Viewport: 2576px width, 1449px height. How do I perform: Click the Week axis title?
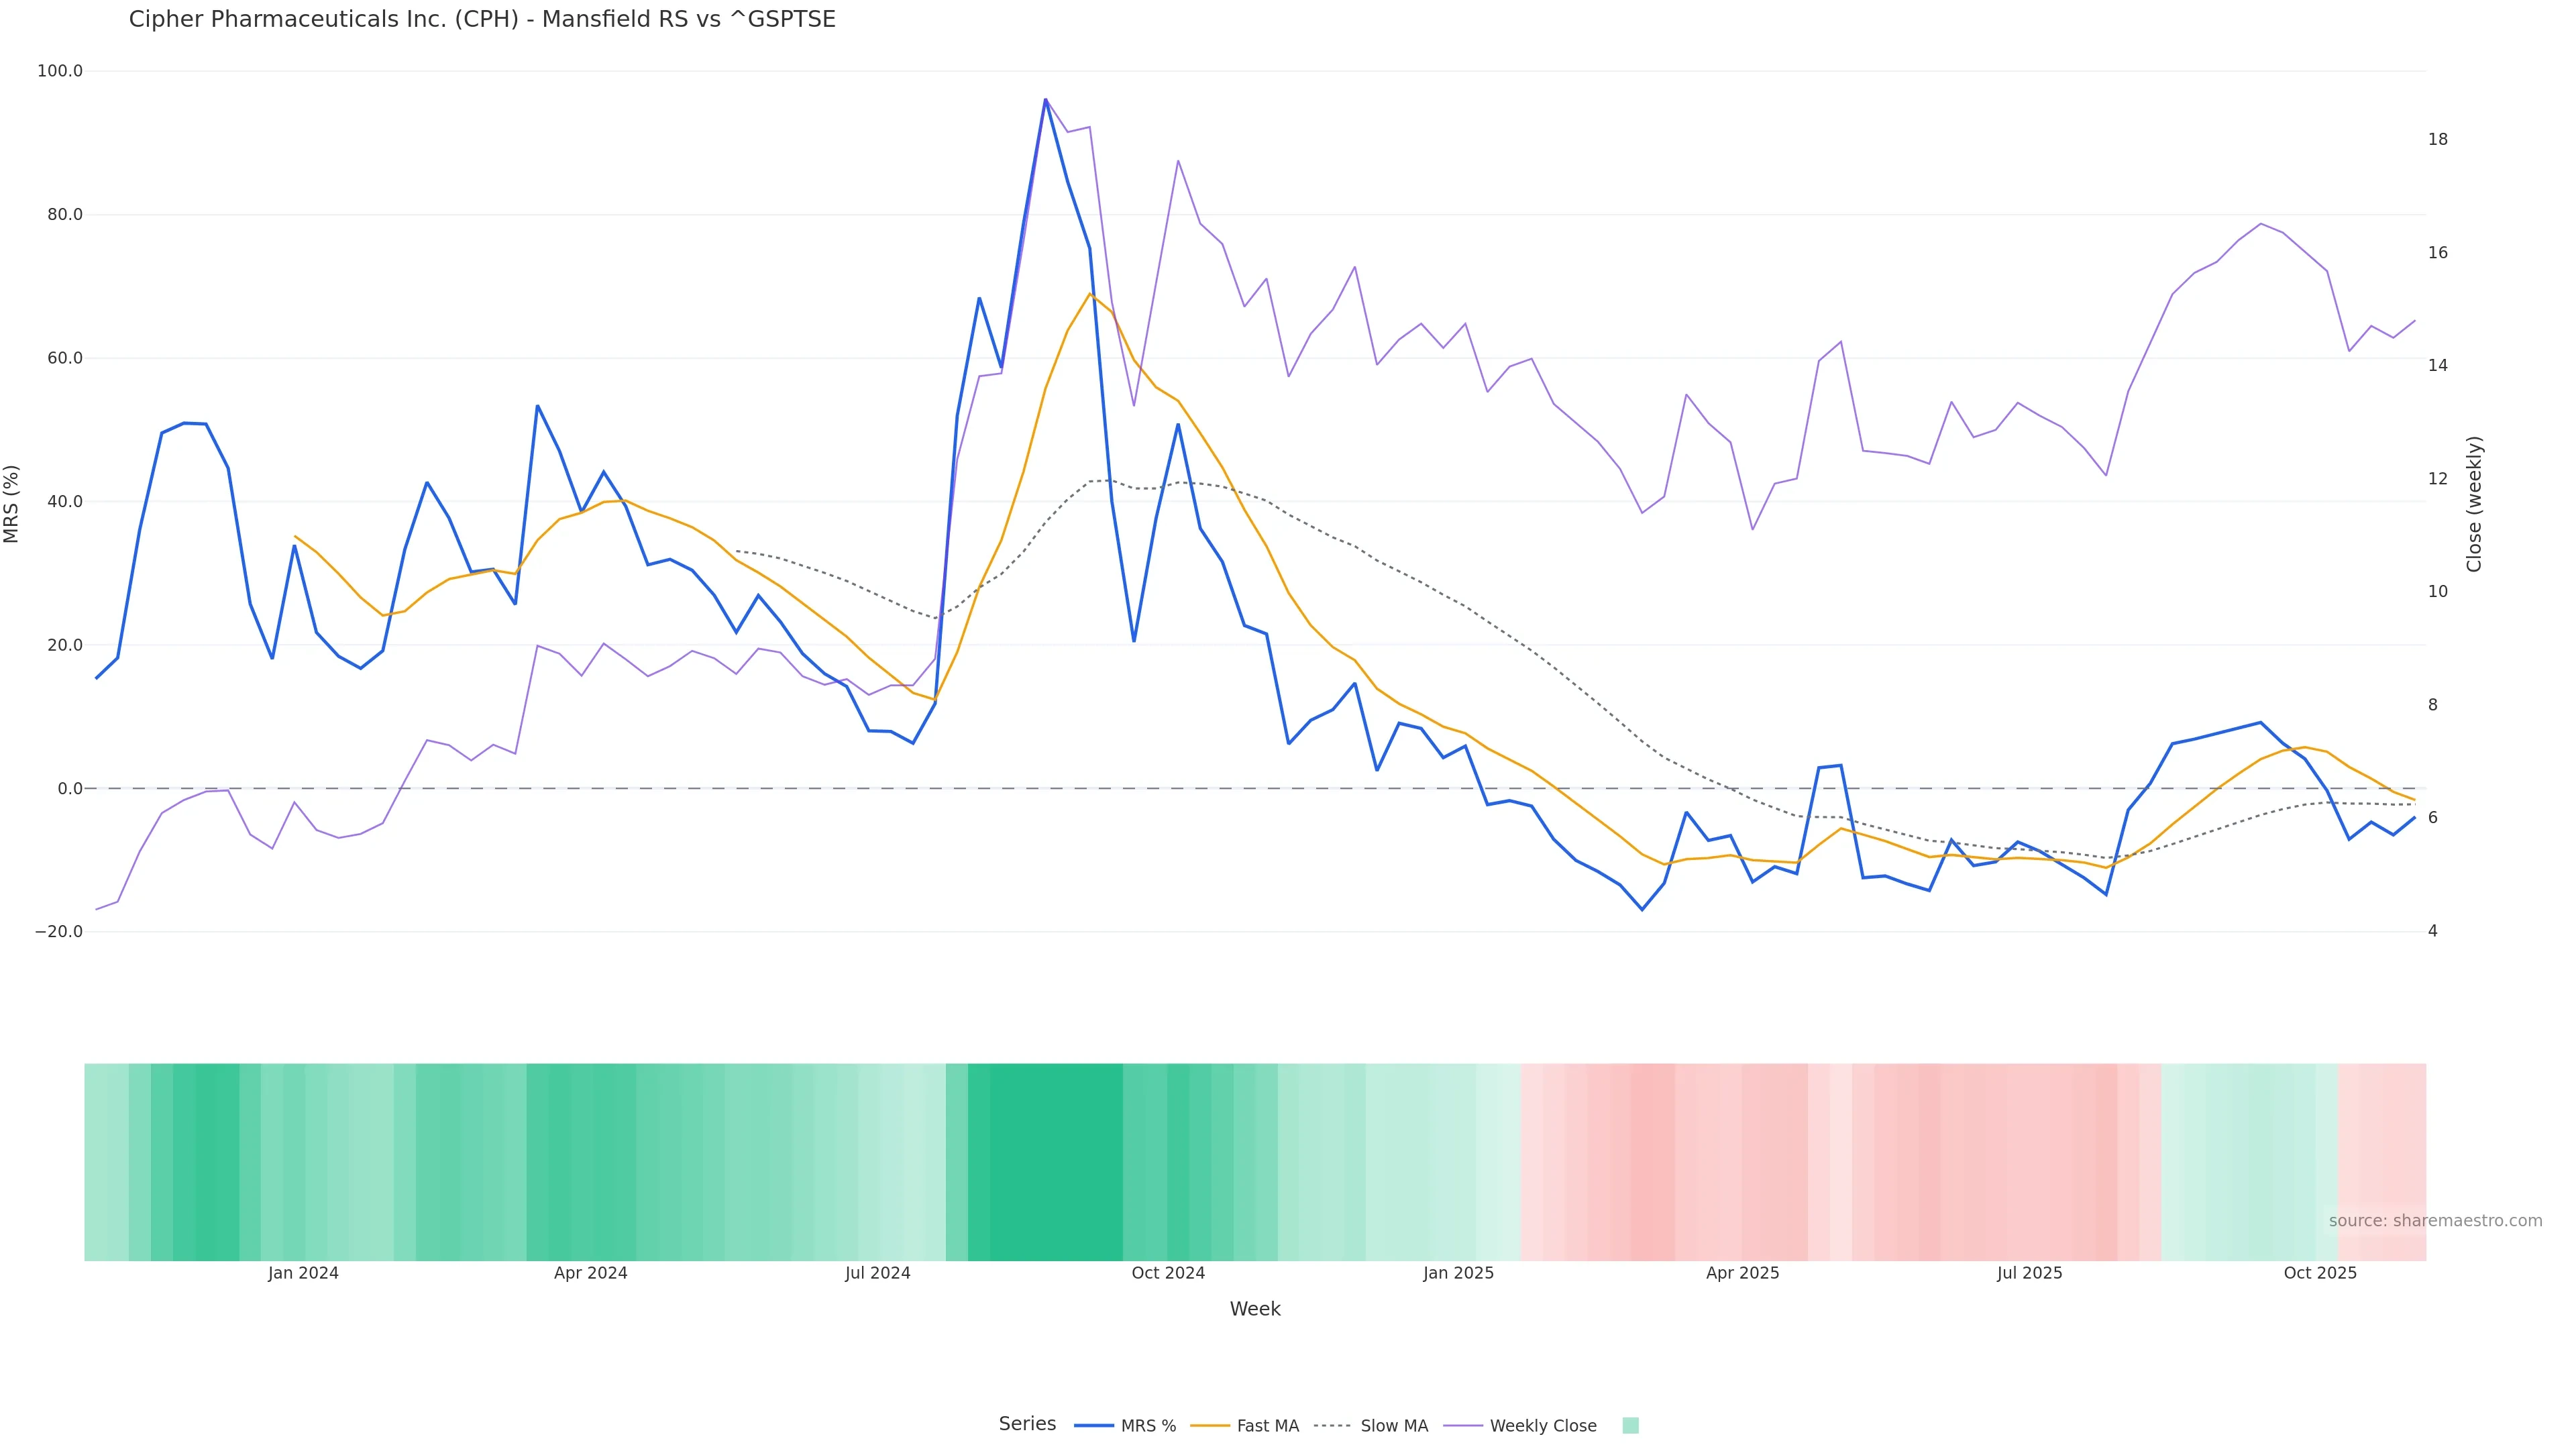pos(1255,1309)
